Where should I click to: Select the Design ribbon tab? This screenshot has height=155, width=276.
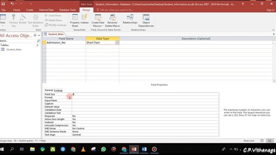click(x=86, y=10)
